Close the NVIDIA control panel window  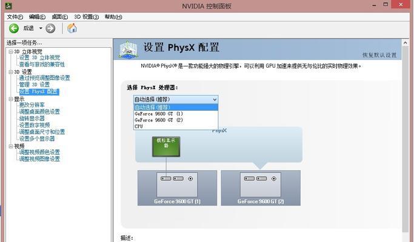point(401,4)
